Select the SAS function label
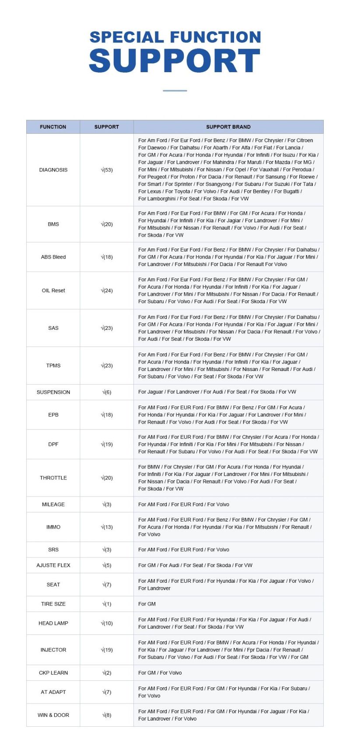 click(x=53, y=328)
